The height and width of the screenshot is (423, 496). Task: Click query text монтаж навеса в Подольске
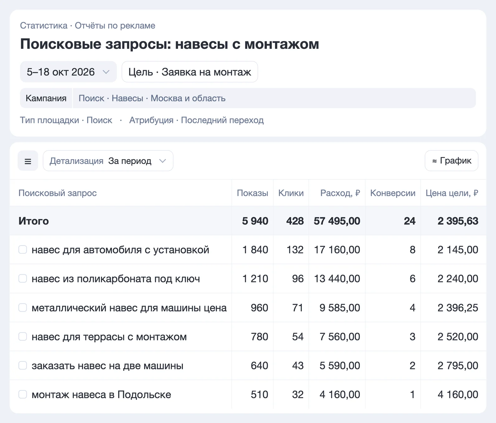point(101,394)
